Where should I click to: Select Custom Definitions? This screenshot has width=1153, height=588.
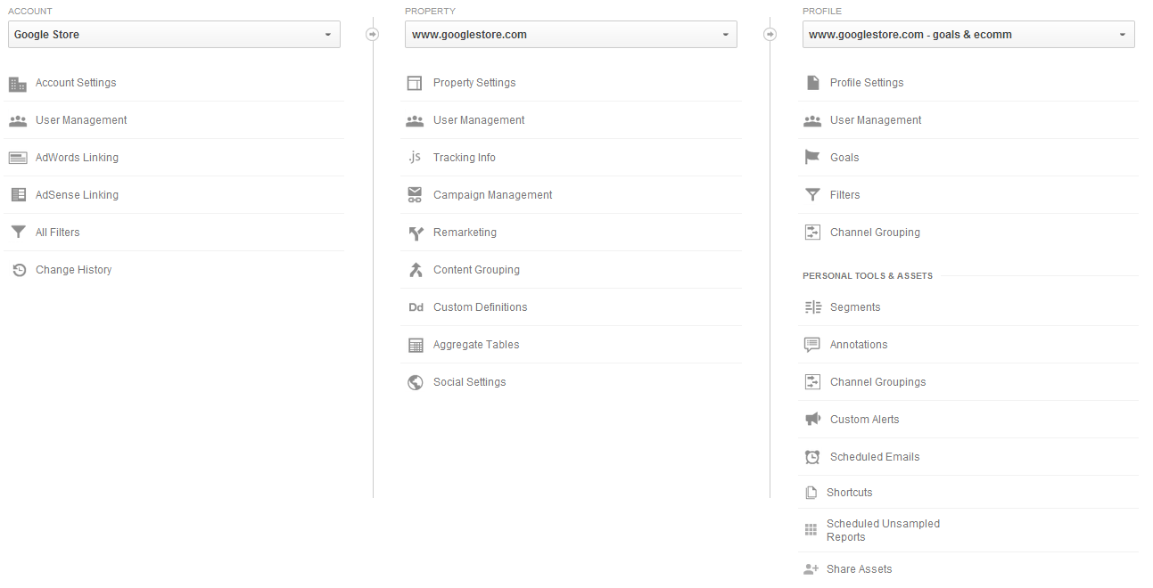pos(480,307)
